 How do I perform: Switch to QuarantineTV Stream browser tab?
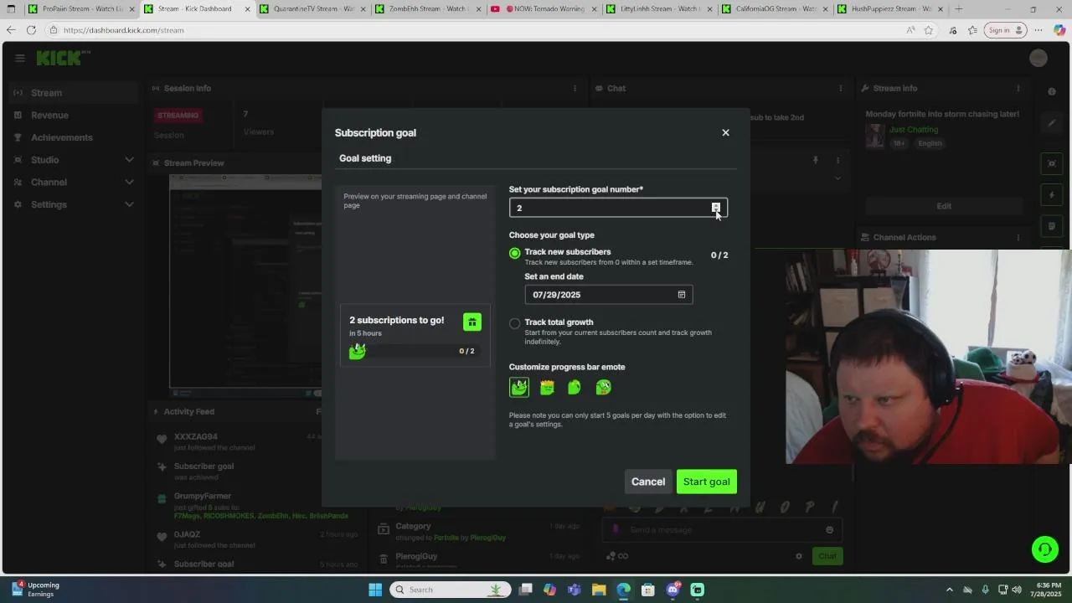[313, 9]
